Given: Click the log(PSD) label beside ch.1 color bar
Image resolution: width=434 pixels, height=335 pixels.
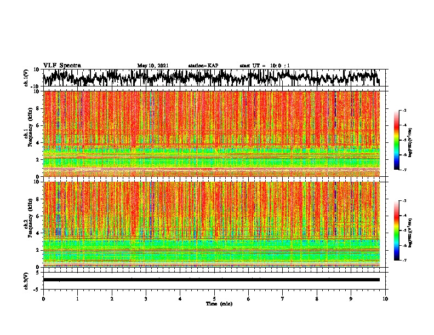Looking at the screenshot, I should (410, 143).
